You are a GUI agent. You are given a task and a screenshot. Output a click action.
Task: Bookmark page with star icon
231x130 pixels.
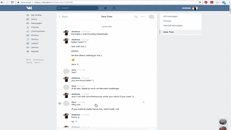pyautogui.click(x=200, y=2)
